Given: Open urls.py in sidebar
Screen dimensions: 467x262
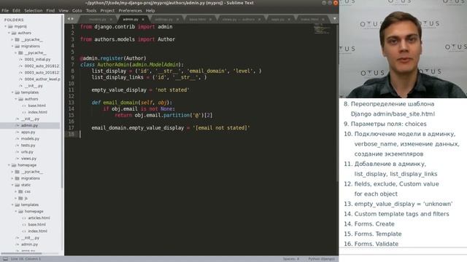Looking at the screenshot, I should click(27, 152).
